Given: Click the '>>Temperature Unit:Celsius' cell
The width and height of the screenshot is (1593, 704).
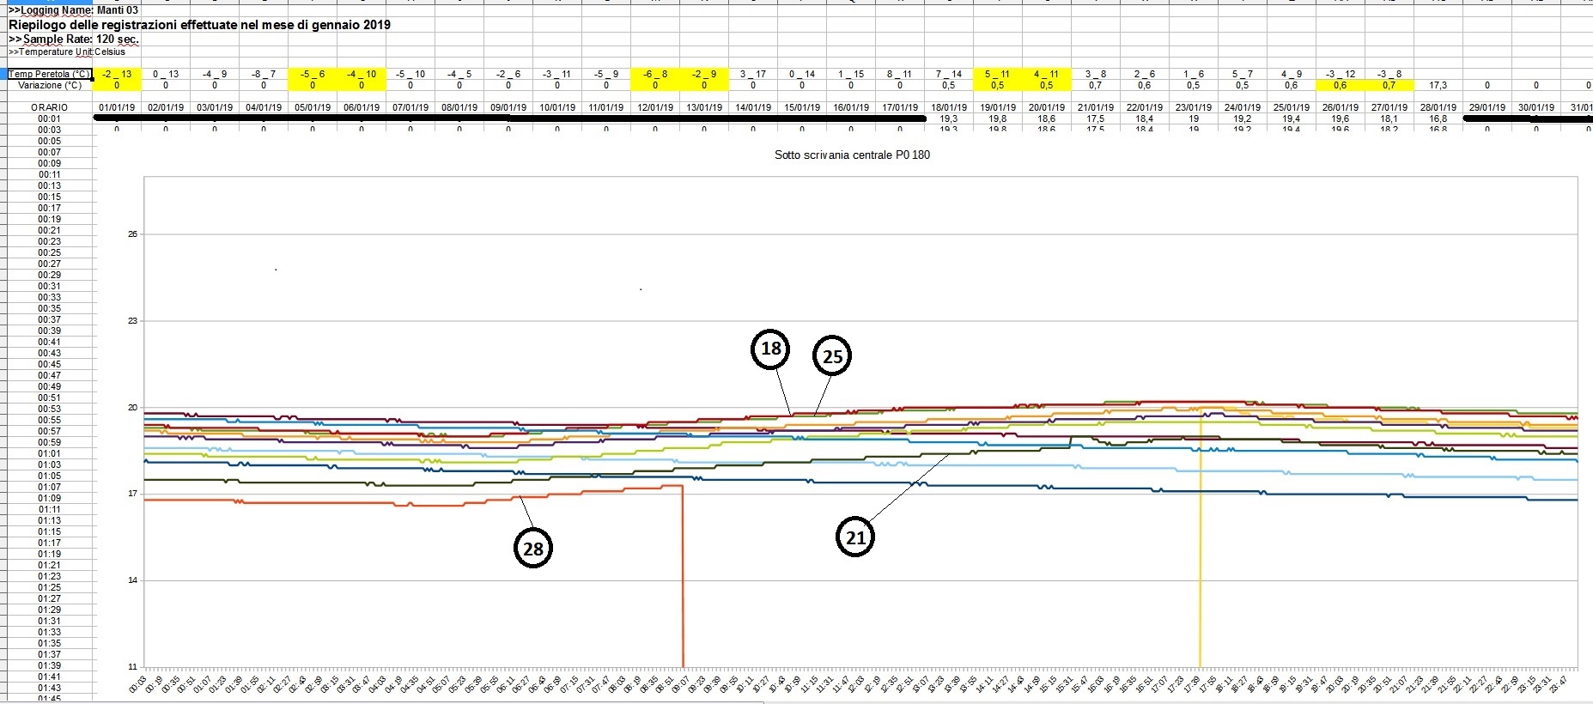Looking at the screenshot, I should coord(67,52).
